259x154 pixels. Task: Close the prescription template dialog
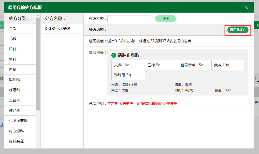pos(246,7)
